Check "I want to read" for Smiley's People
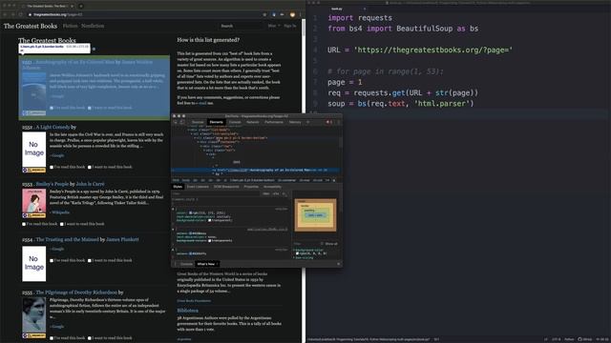Screen dimensions: 611x343 [62, 225]
